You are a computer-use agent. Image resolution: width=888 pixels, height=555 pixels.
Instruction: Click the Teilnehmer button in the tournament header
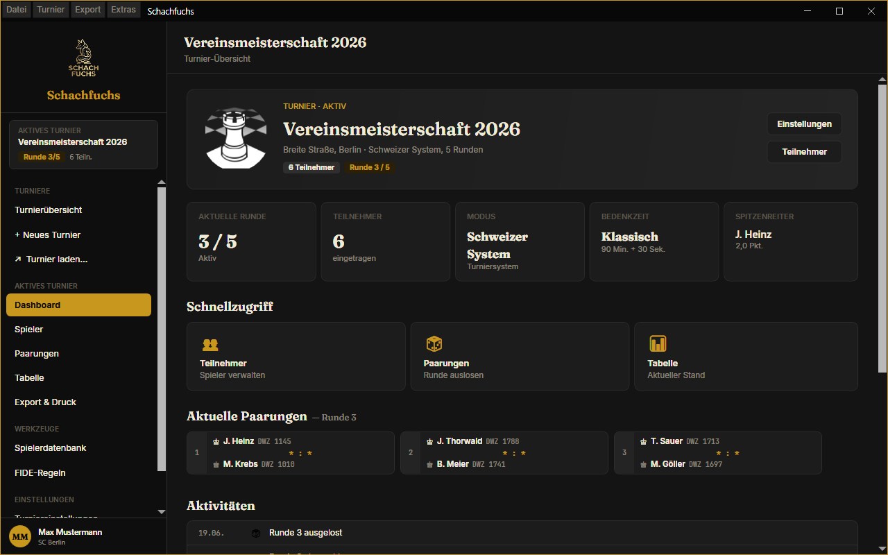click(804, 152)
